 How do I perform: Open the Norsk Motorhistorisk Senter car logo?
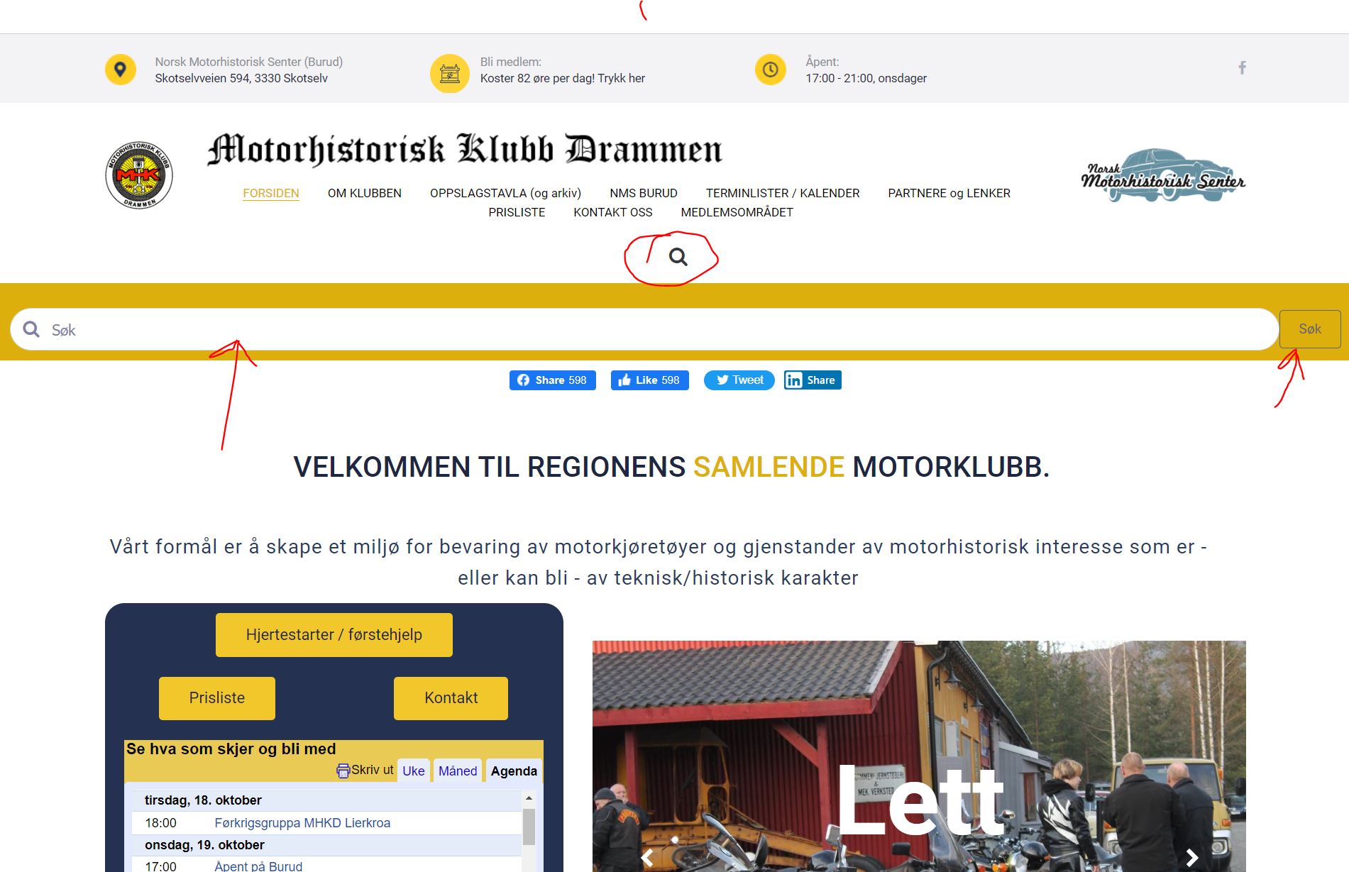point(1162,175)
